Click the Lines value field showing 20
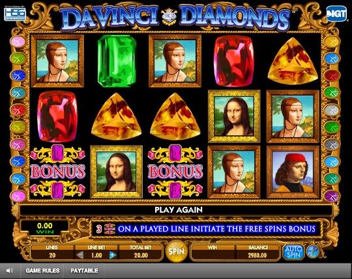This screenshot has width=352, height=279. pos(52,255)
